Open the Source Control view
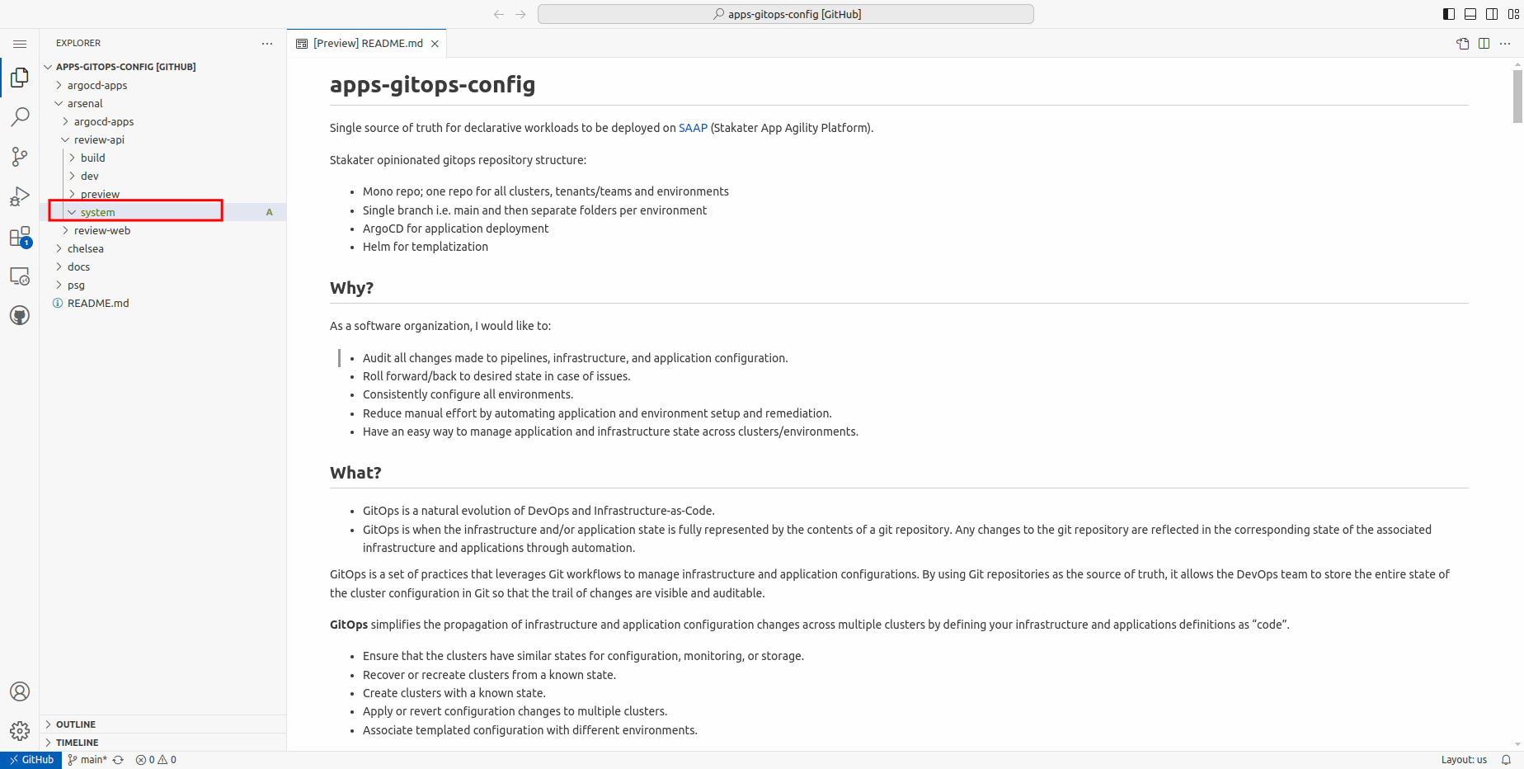Viewport: 1524px width, 769px height. pos(20,157)
